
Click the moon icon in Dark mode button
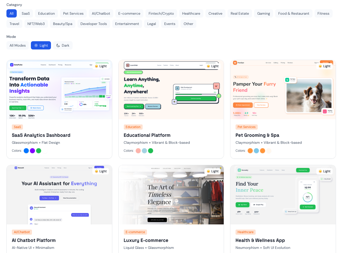[x=58, y=45]
